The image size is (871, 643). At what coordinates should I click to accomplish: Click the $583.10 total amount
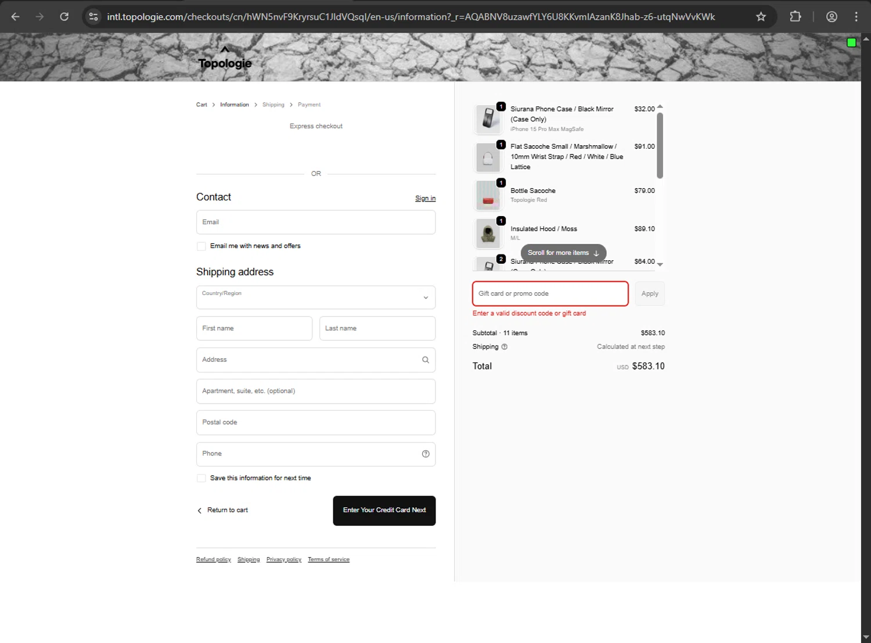point(648,367)
